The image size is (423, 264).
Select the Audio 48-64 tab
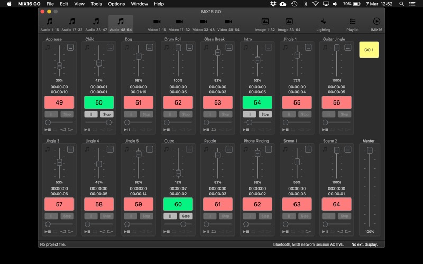(121, 24)
